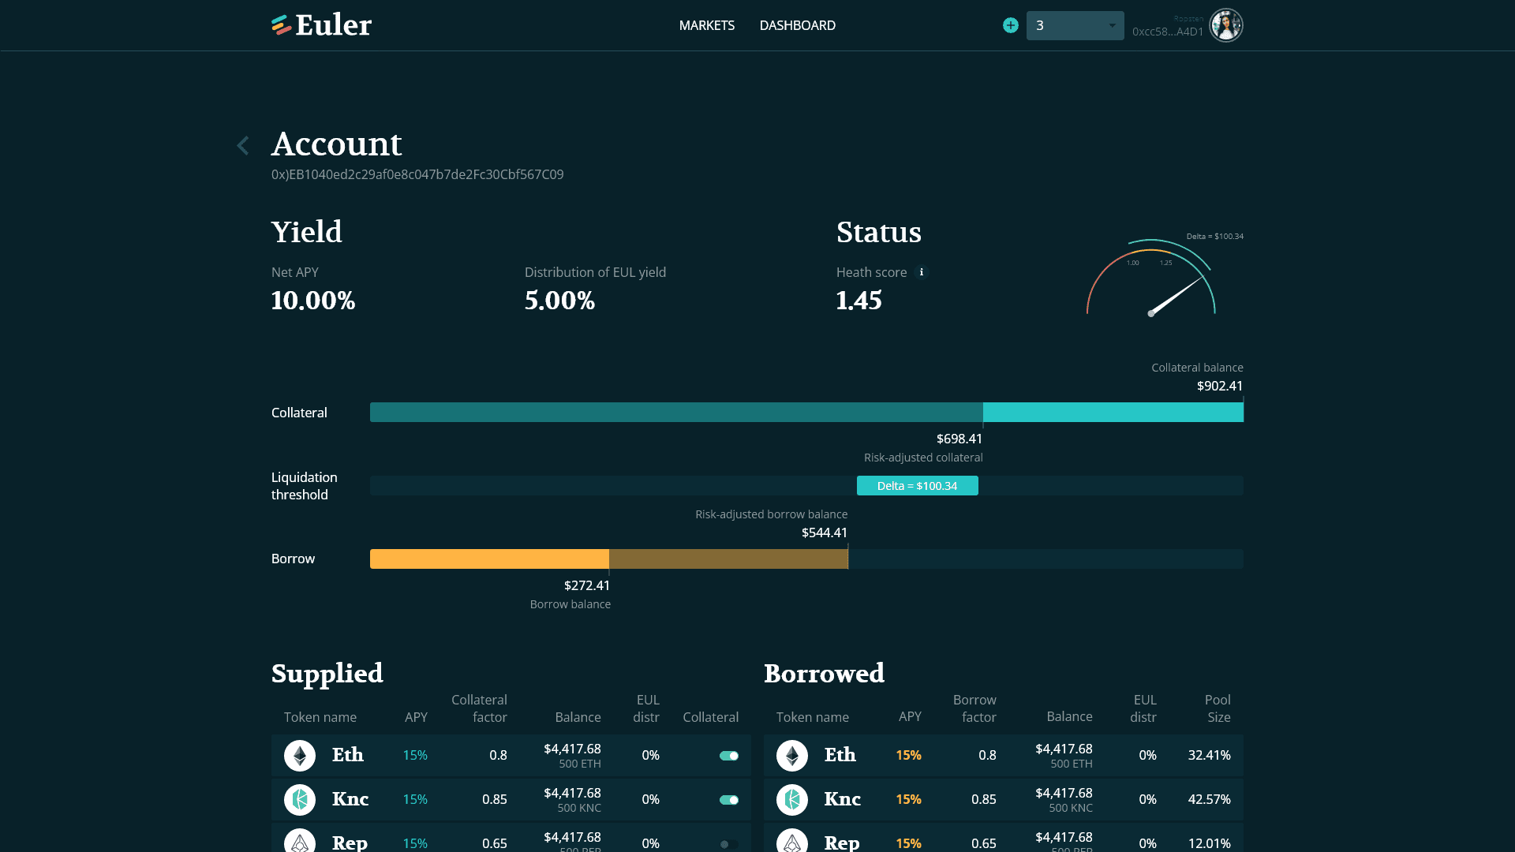
Task: Open the MARKETS menu item
Action: [x=706, y=25]
